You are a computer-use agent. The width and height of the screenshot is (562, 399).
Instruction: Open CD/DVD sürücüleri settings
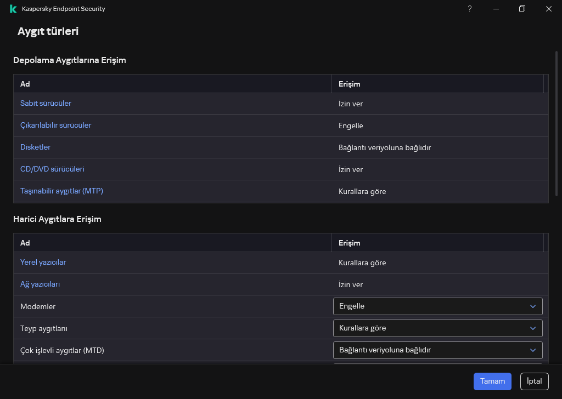click(52, 169)
